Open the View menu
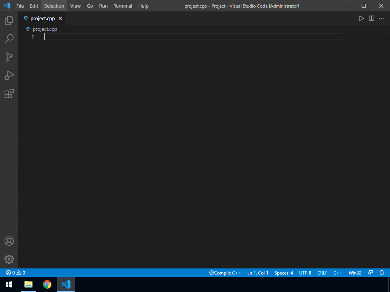The width and height of the screenshot is (390, 292). (75, 6)
